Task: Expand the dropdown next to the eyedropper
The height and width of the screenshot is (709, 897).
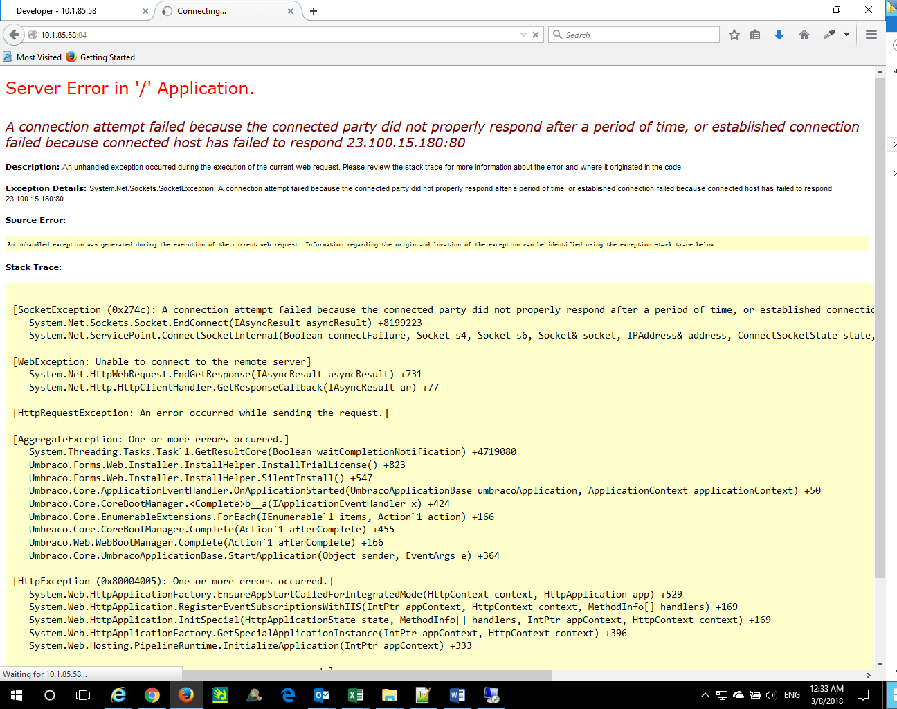Action: click(x=846, y=35)
